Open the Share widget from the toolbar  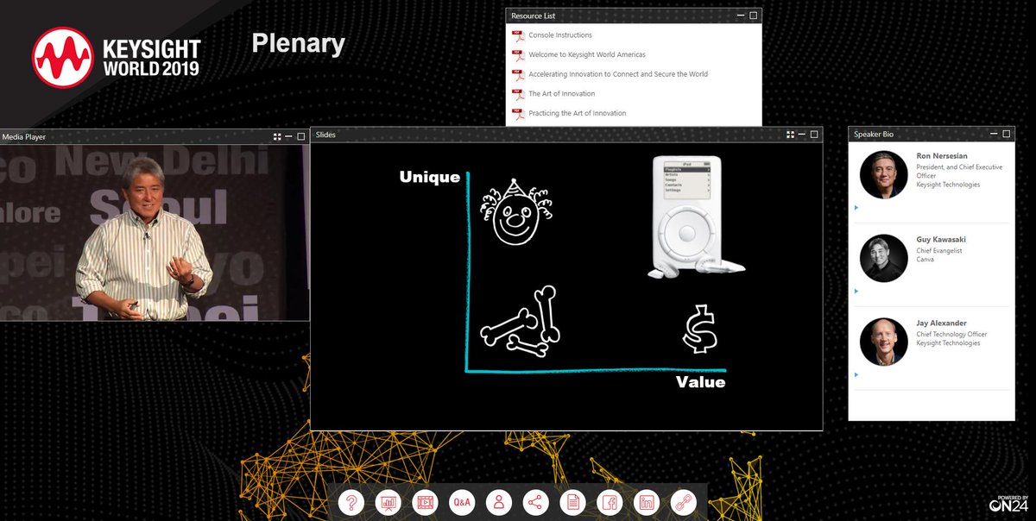coord(535,502)
